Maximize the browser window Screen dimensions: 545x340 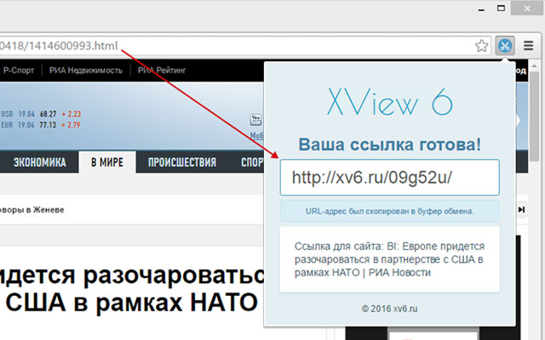tap(501, 8)
